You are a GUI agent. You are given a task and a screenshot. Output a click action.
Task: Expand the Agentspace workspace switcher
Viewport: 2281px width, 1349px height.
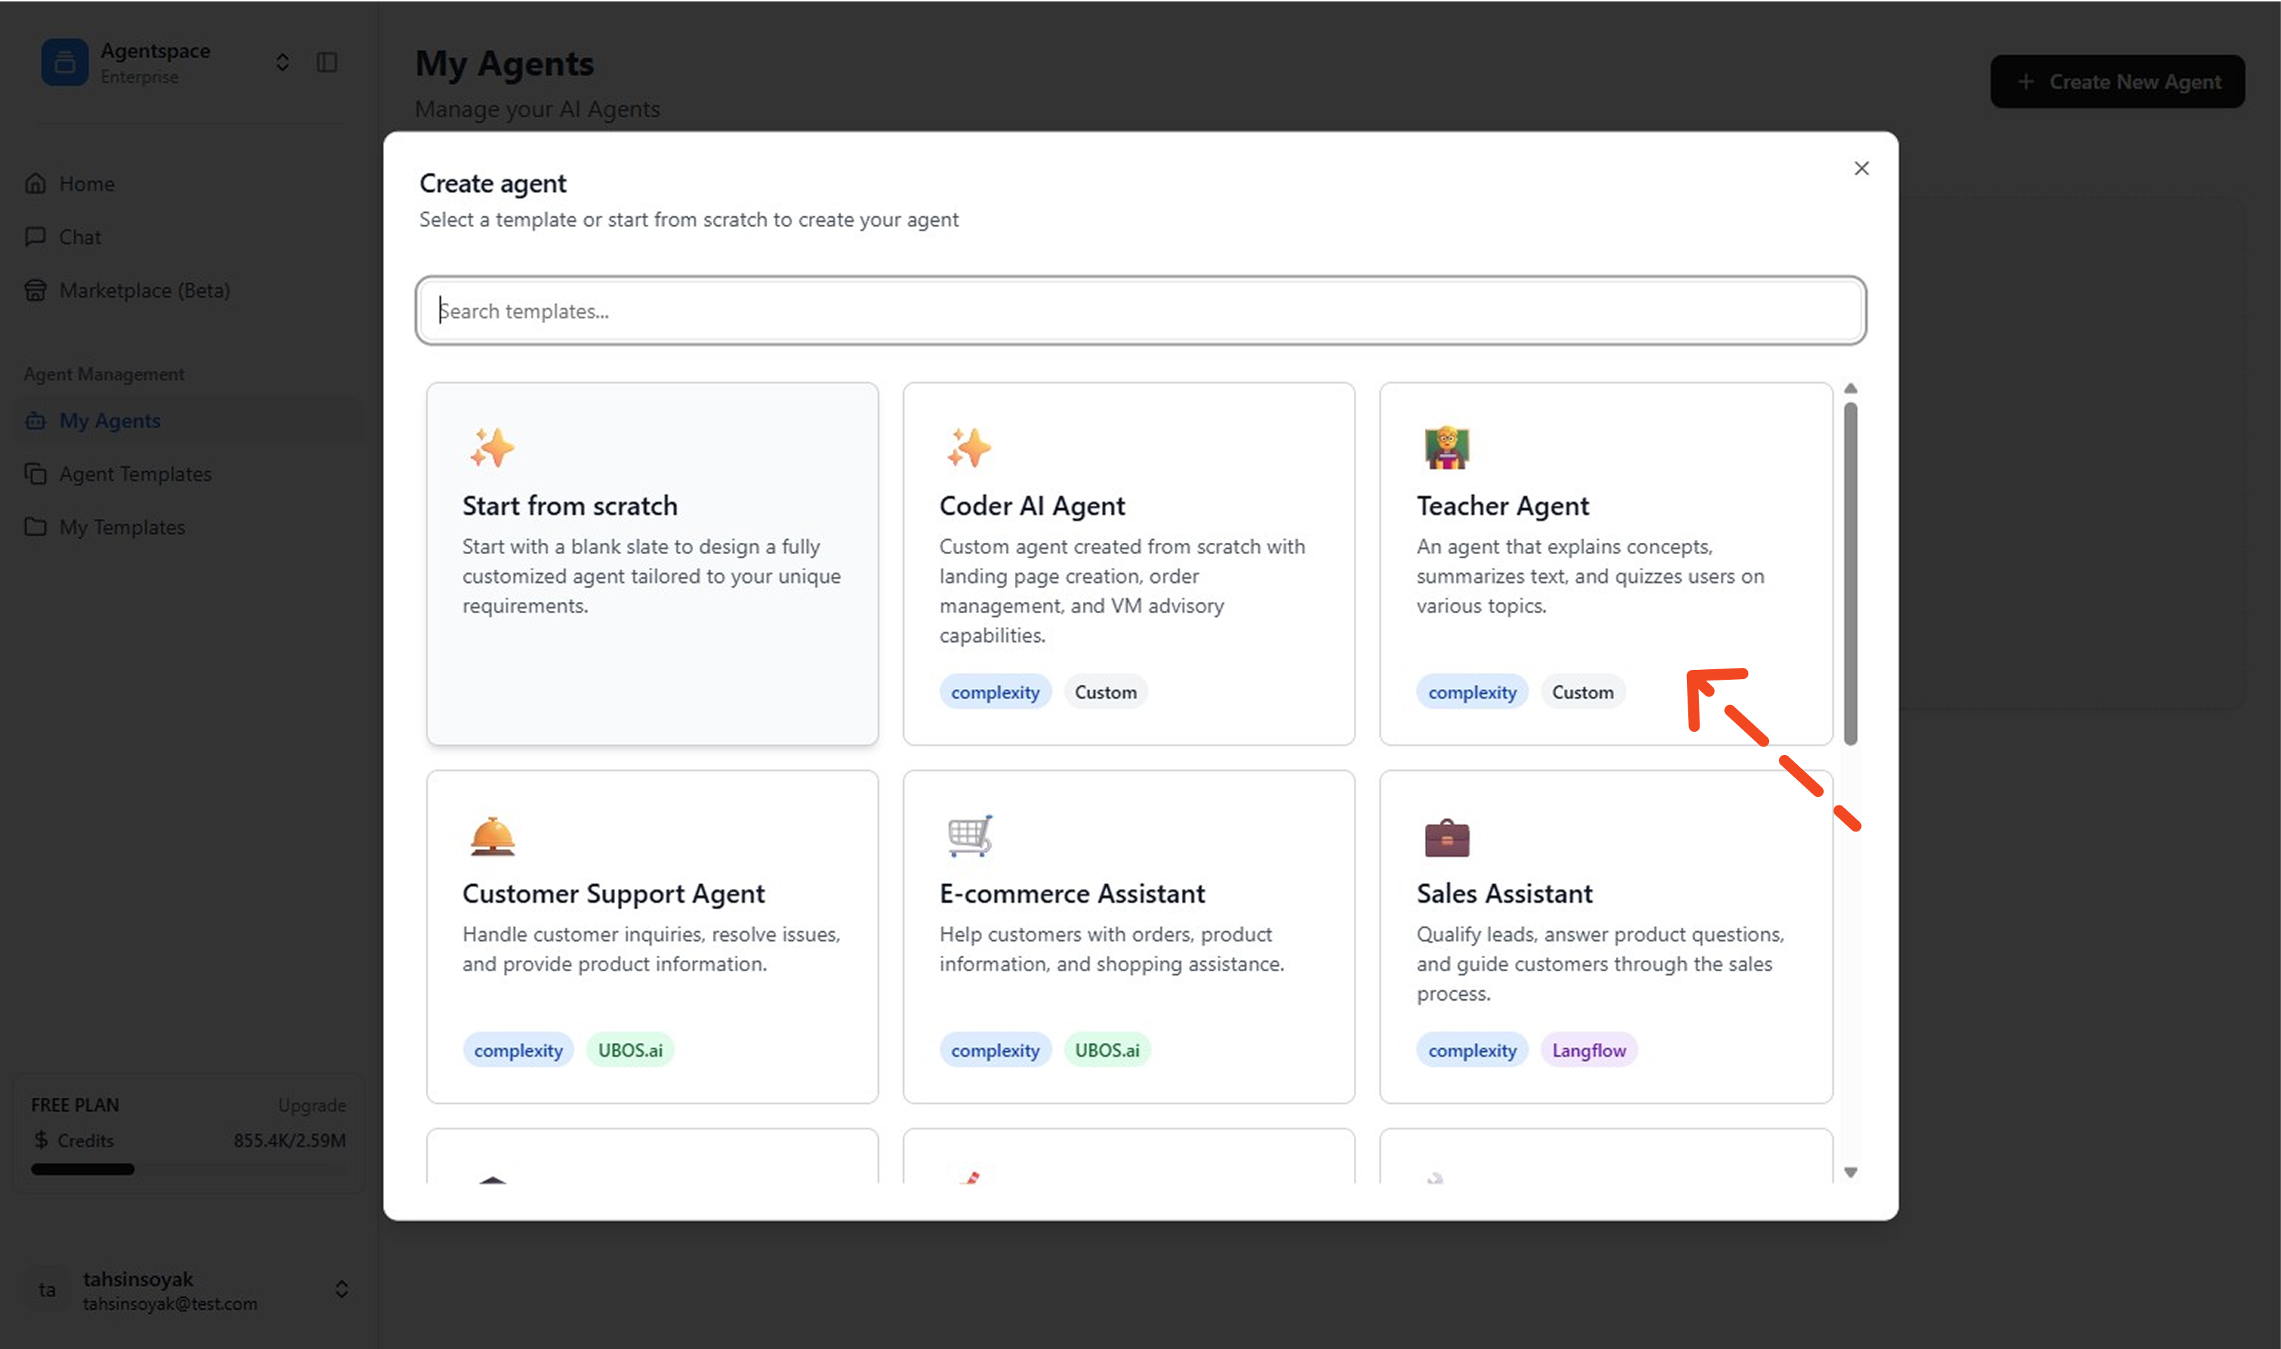[x=283, y=62]
